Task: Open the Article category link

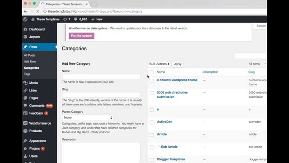Action: pos(162,134)
